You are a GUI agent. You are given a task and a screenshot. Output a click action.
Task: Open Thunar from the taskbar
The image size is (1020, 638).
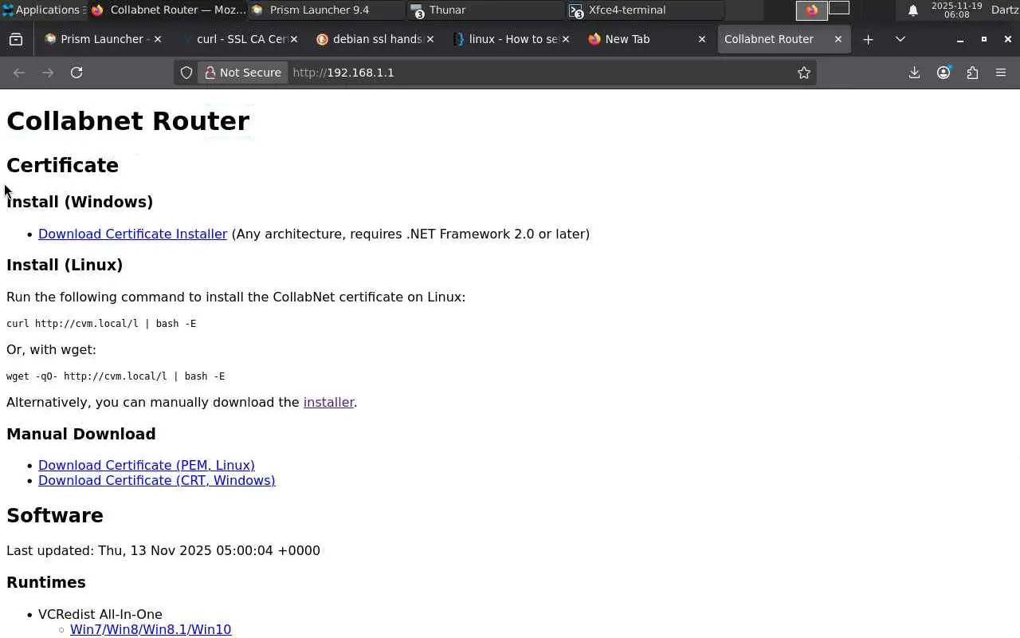coord(486,10)
